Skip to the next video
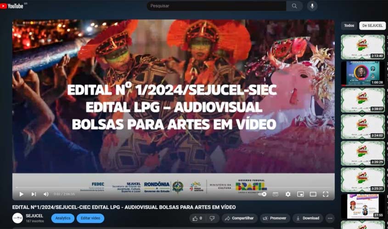 click(x=34, y=194)
